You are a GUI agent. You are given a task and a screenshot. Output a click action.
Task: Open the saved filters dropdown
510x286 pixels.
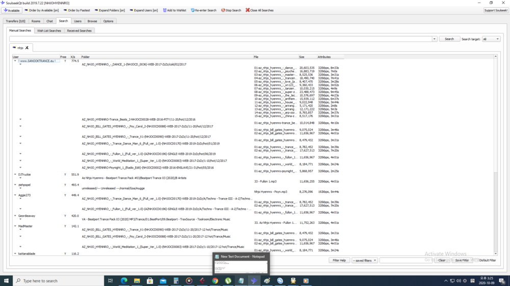pyautogui.click(x=365, y=260)
